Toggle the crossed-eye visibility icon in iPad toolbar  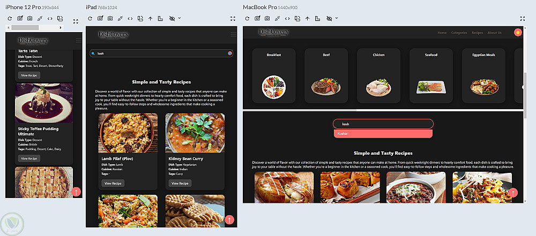tap(172, 18)
